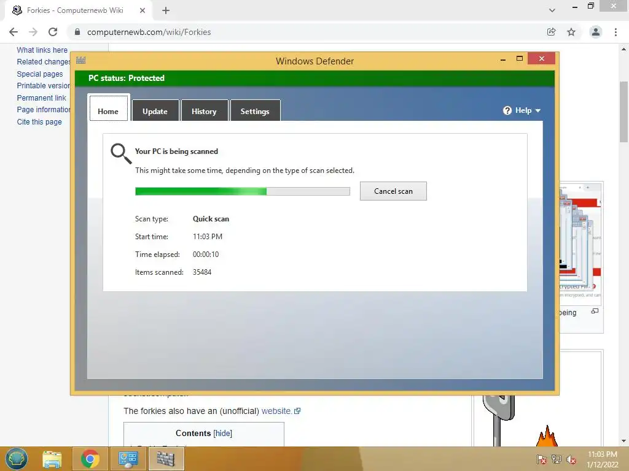Click the share page icon in Chrome

pyautogui.click(x=551, y=32)
